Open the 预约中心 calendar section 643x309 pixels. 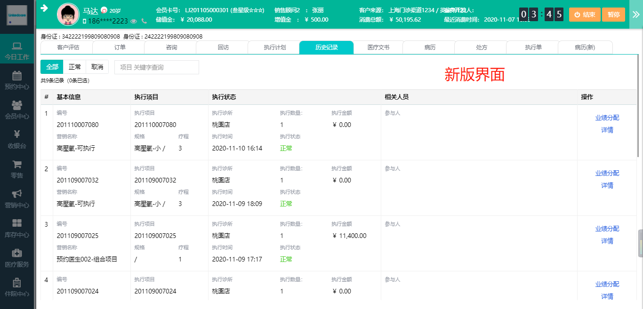[17, 80]
